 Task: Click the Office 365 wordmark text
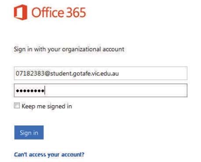click(x=58, y=13)
